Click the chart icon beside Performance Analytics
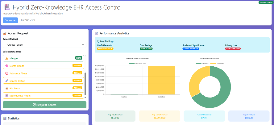 (x=96, y=33)
